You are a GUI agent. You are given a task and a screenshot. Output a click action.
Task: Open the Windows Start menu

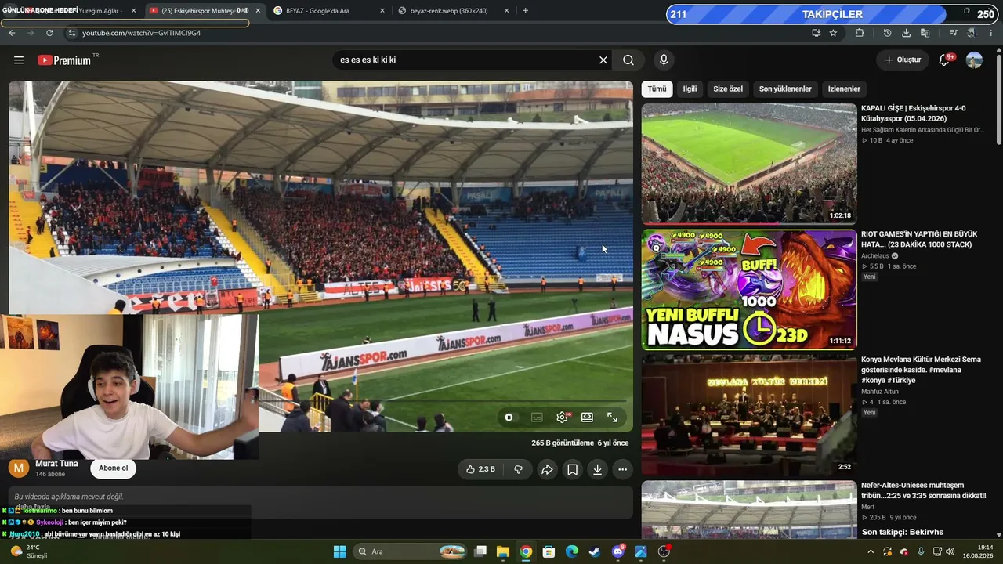pos(339,551)
